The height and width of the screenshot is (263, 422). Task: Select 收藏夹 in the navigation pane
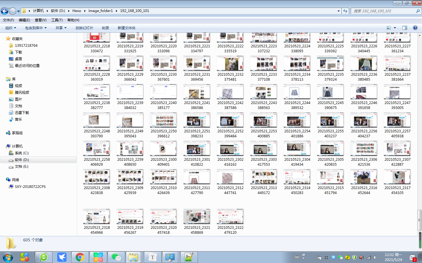click(x=17, y=39)
